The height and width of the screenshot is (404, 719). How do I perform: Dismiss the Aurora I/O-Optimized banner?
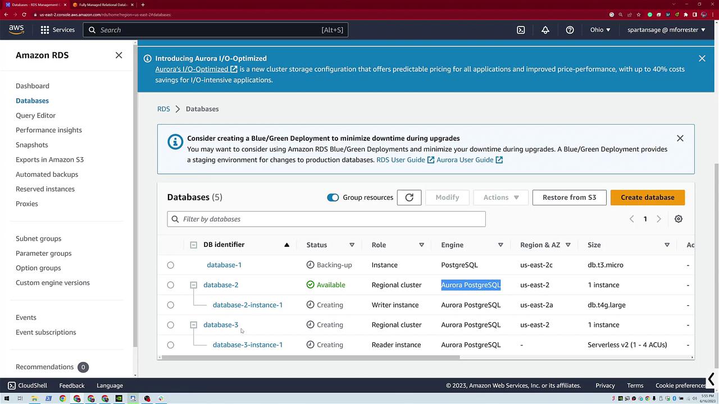tap(702, 58)
